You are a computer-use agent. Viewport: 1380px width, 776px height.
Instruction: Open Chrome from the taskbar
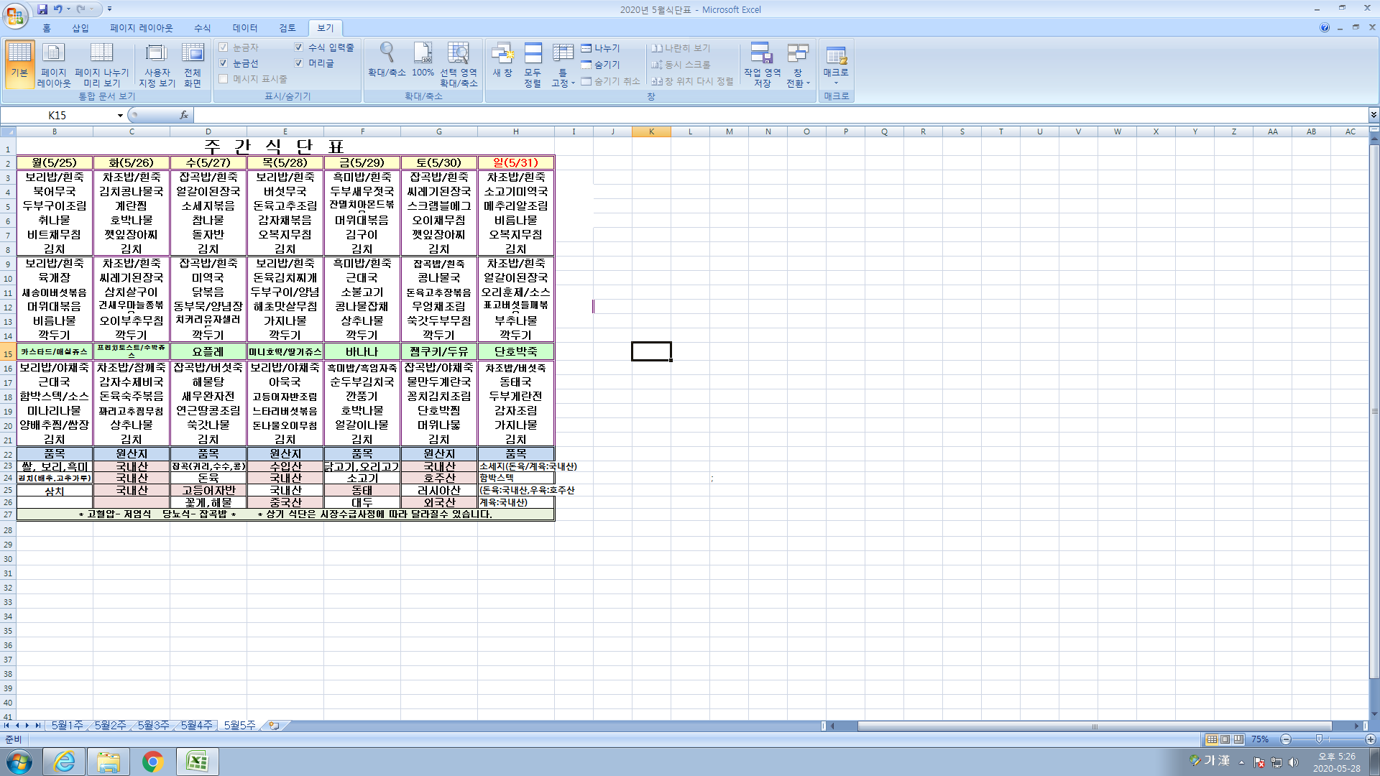[152, 761]
